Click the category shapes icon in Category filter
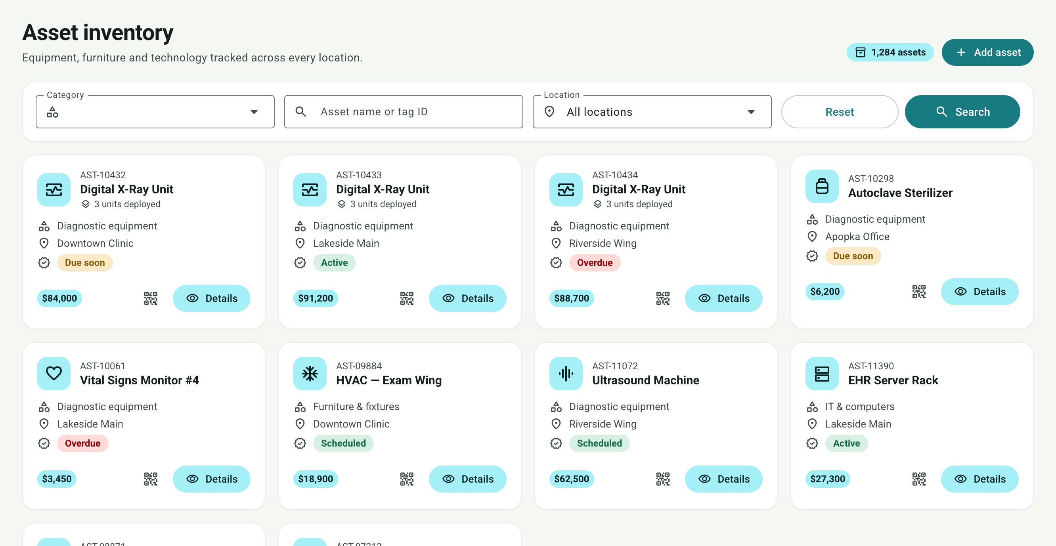The width and height of the screenshot is (1056, 546). (52, 111)
